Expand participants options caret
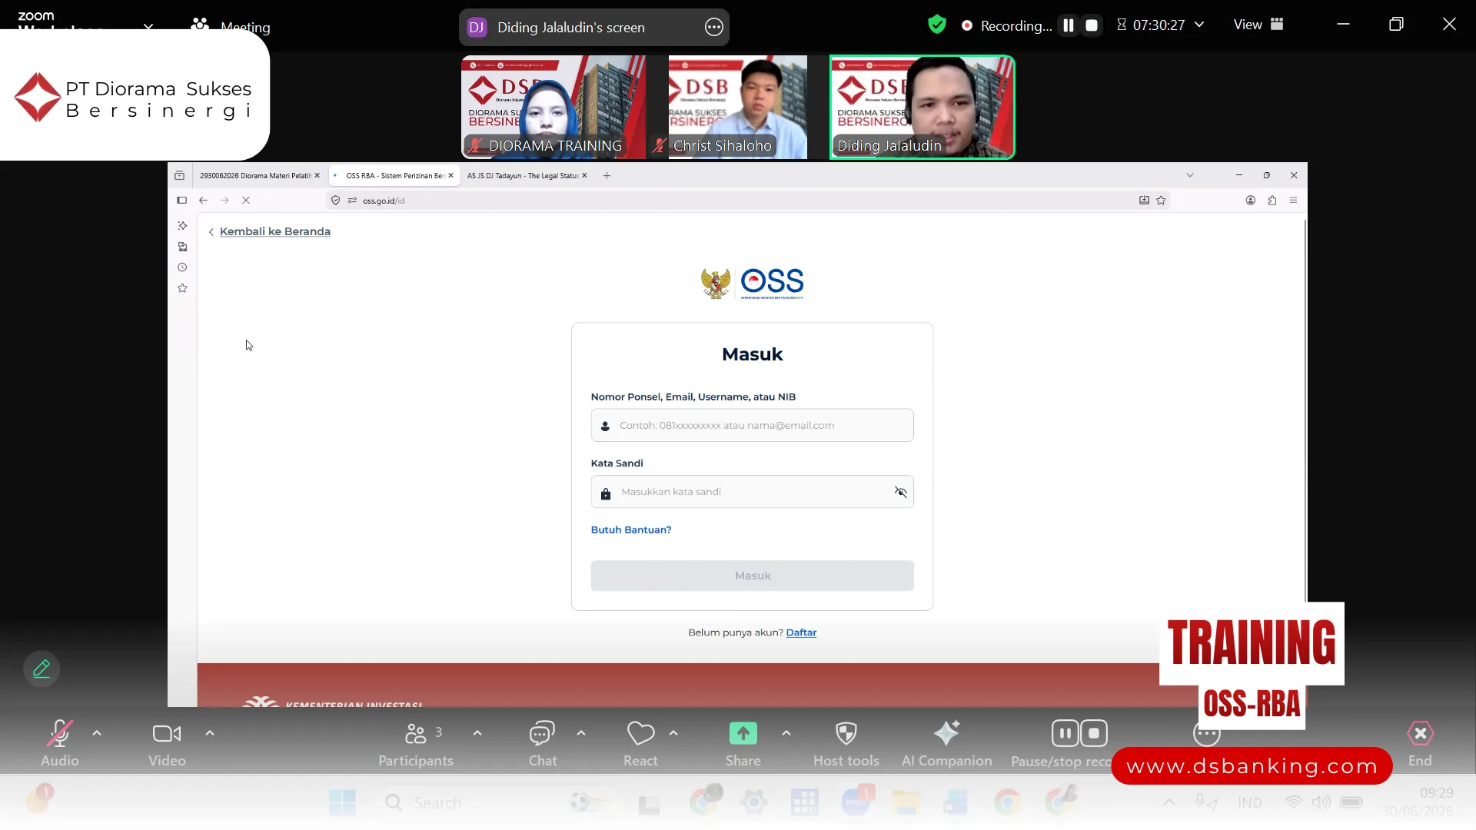Screen dimensions: 1476x830 coord(477,733)
